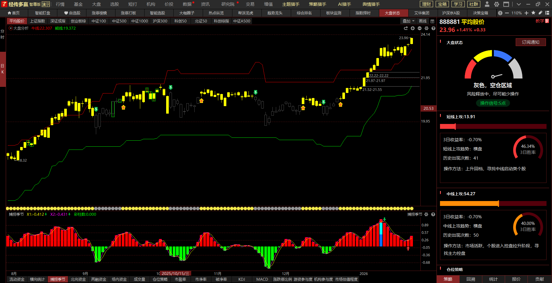Click the 中线上攻 orange progress bar
The height and width of the screenshot is (283, 552).
coord(469,204)
